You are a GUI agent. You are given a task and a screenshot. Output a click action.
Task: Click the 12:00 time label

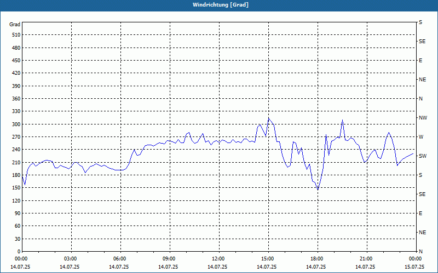tap(219, 259)
